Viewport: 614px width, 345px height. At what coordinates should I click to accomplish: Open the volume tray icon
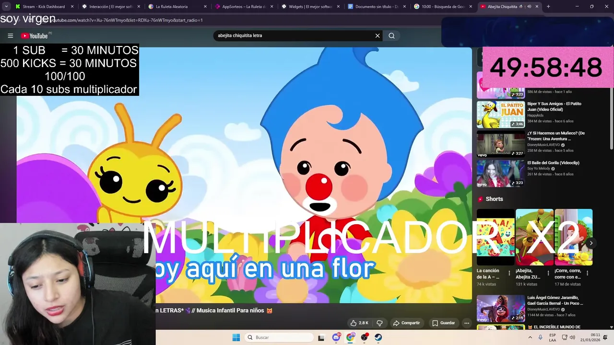(572, 337)
